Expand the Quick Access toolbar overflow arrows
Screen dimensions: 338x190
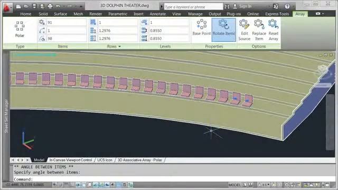[81, 6]
